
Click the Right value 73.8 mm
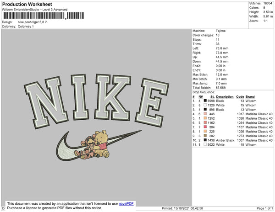[x=222, y=53]
